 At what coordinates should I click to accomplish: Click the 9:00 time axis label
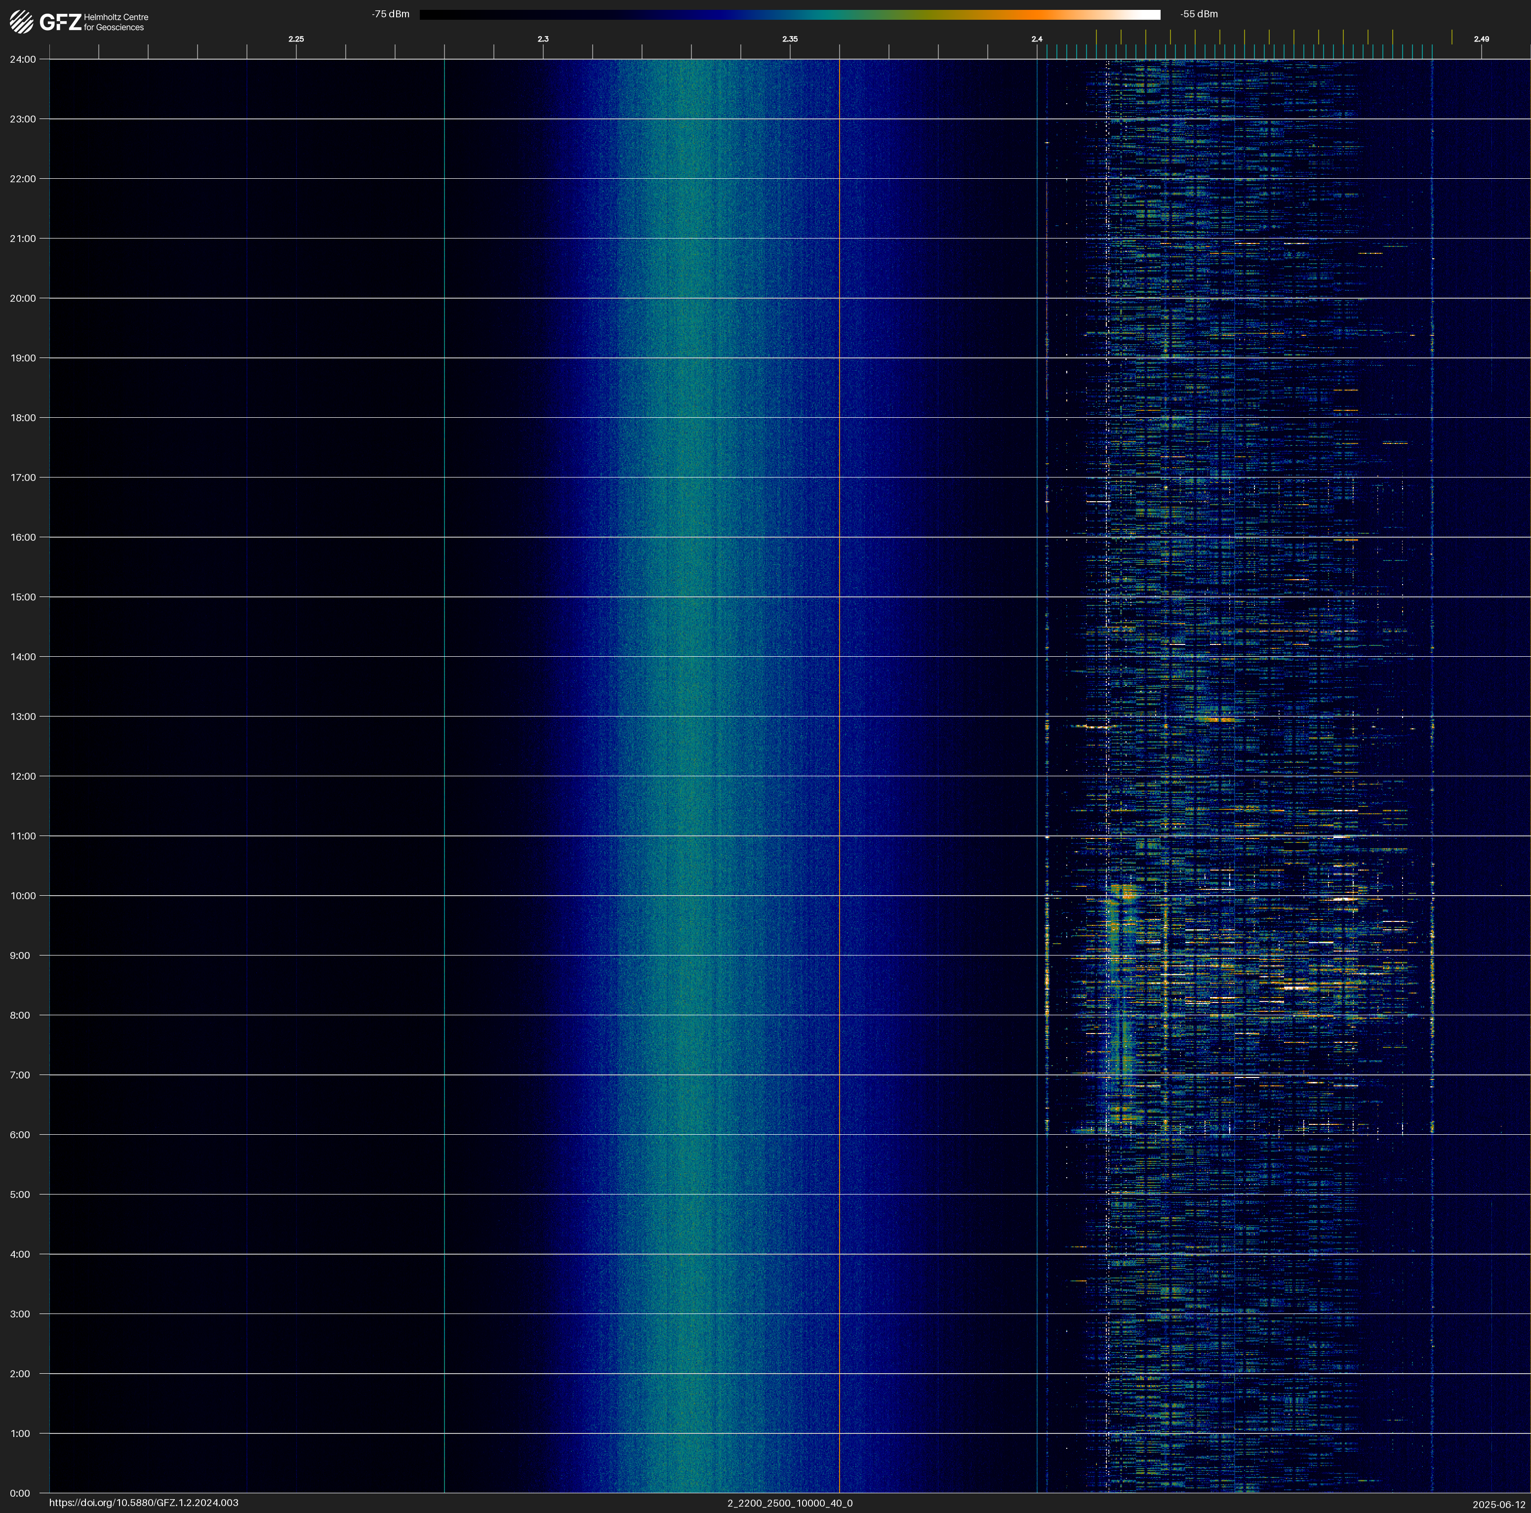[20, 956]
